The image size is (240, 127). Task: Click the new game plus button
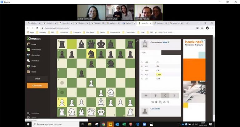coord(146,96)
